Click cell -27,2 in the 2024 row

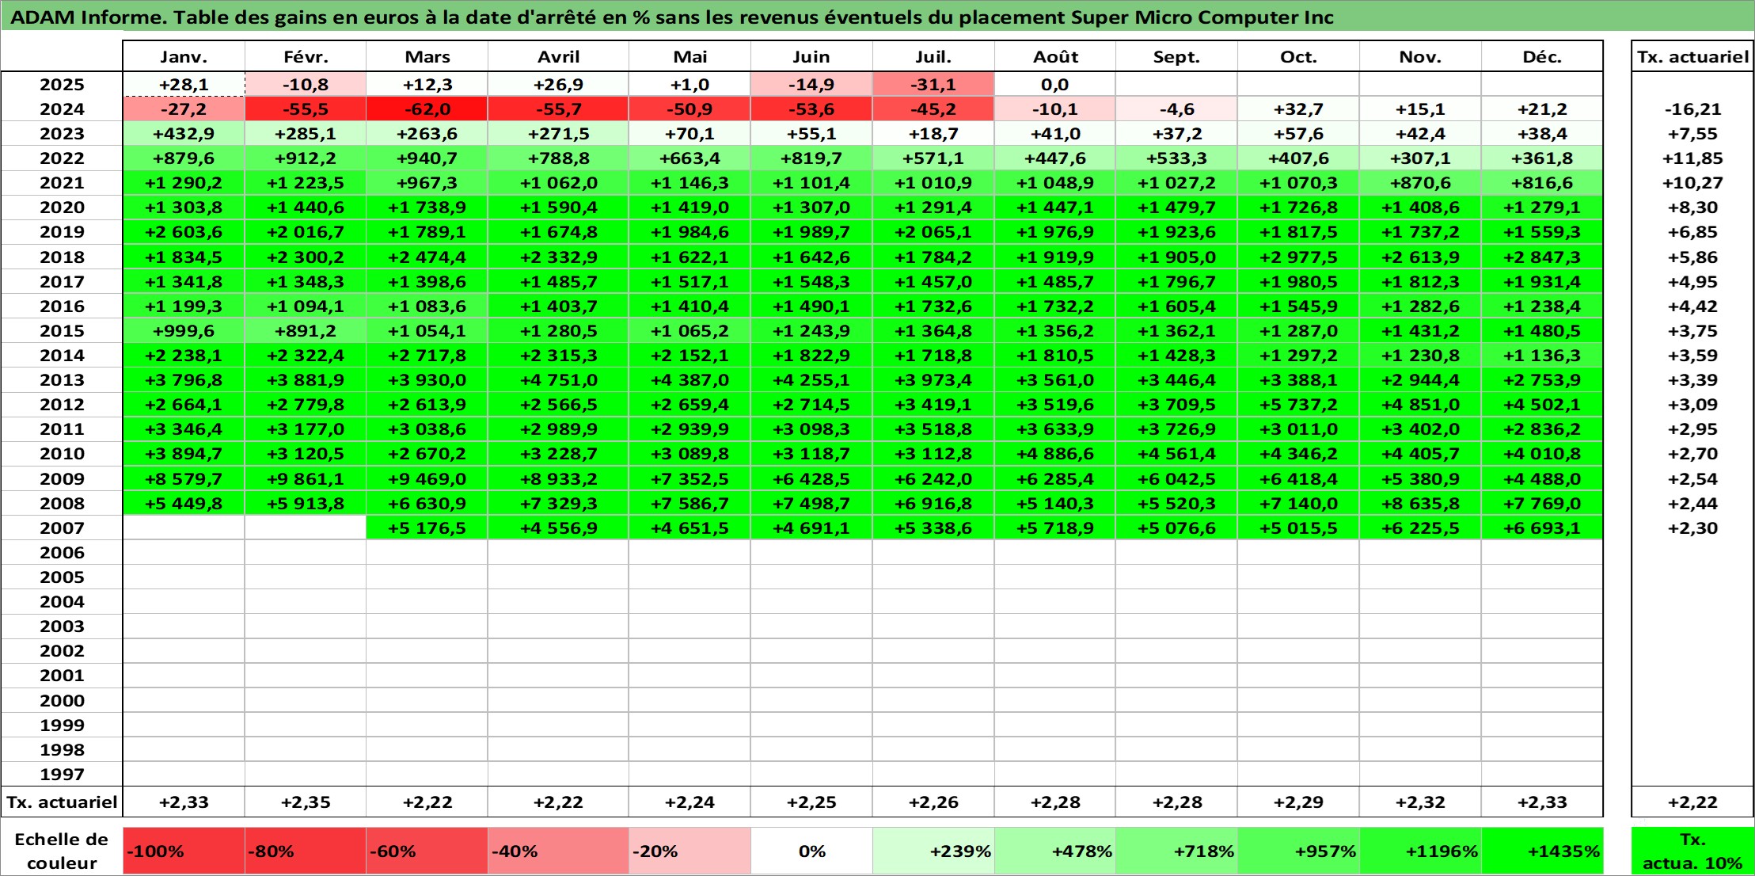click(184, 109)
